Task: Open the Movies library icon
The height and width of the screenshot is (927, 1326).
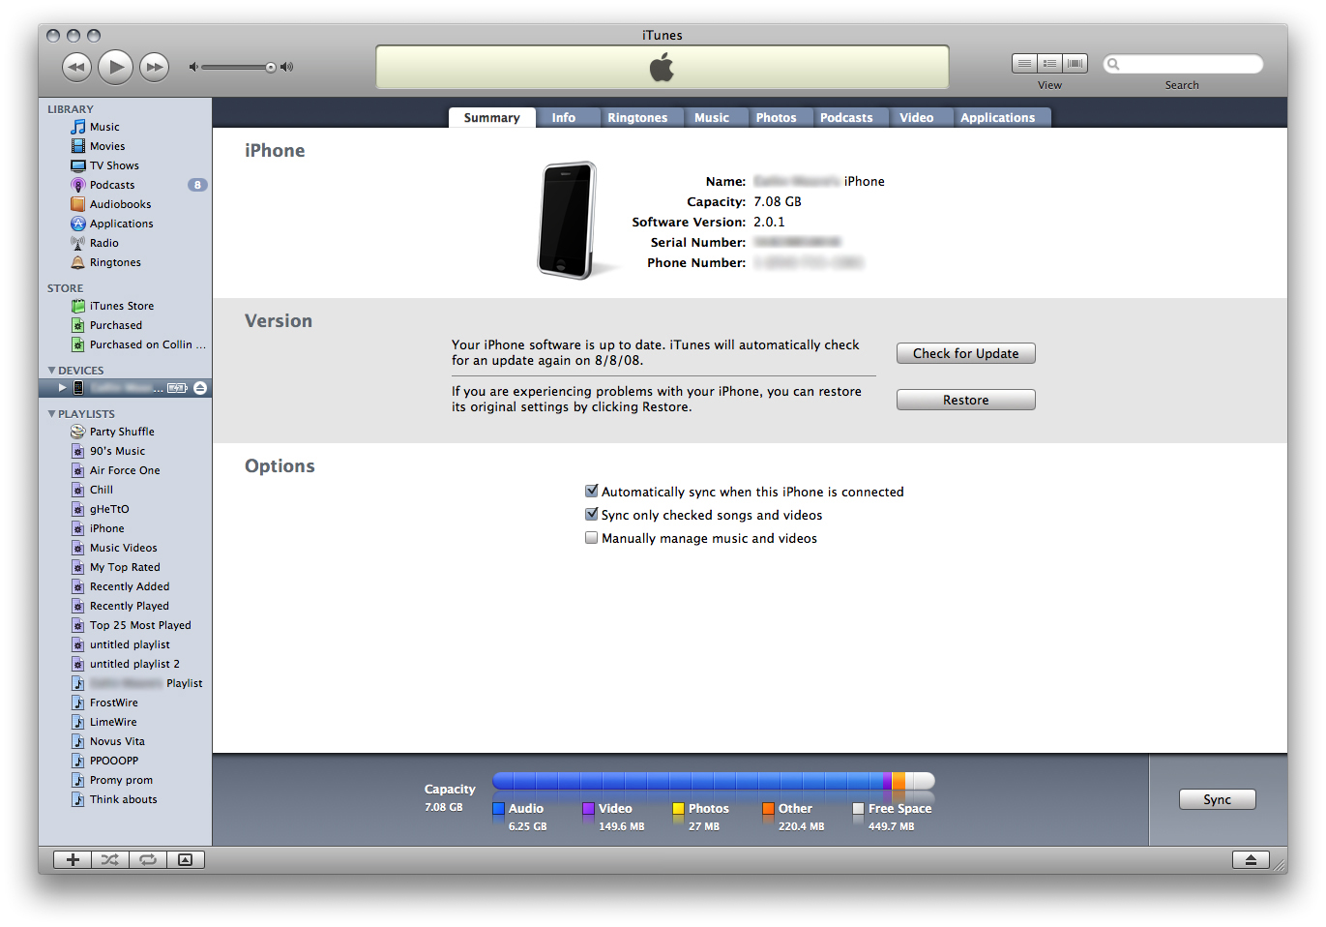Action: (78, 146)
